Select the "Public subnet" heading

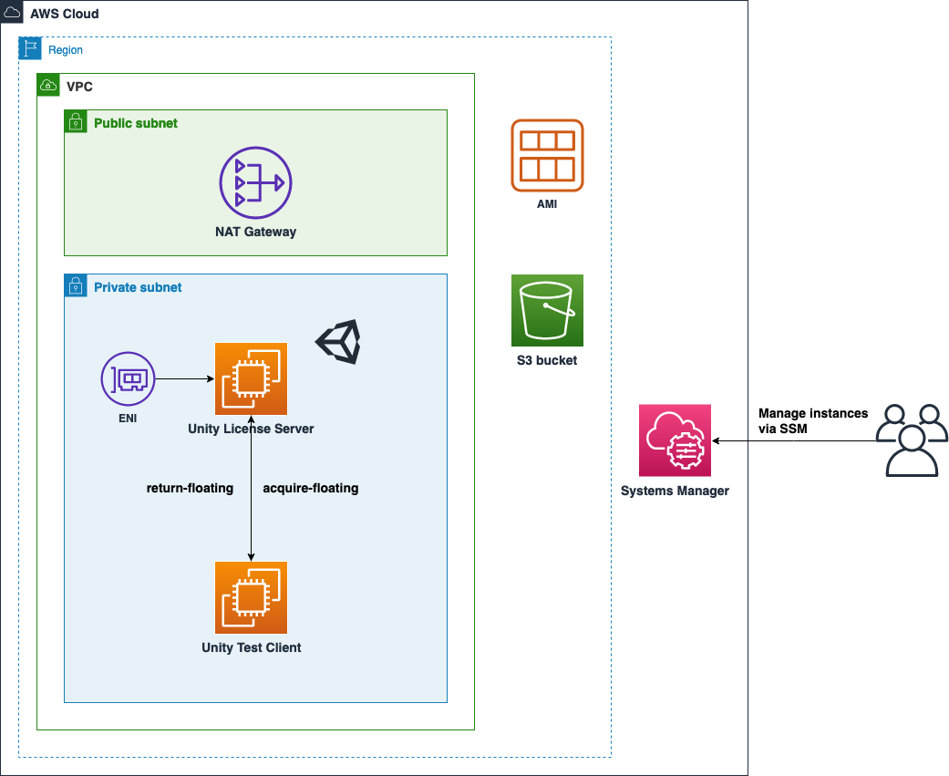point(136,123)
